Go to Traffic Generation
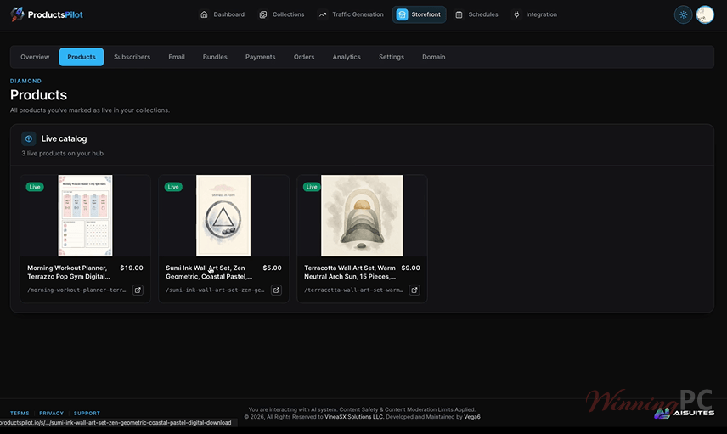Image resolution: width=727 pixels, height=434 pixels. (x=351, y=14)
